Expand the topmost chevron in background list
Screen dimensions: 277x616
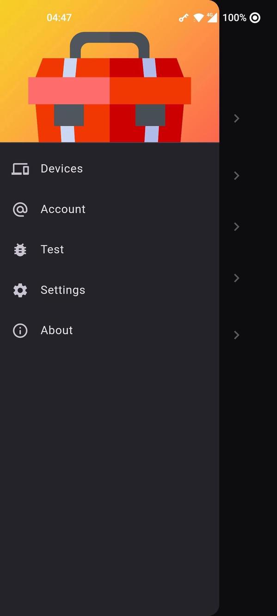(236, 118)
